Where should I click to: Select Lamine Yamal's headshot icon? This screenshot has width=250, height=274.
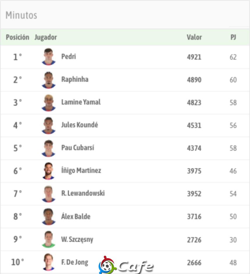coord(49,103)
